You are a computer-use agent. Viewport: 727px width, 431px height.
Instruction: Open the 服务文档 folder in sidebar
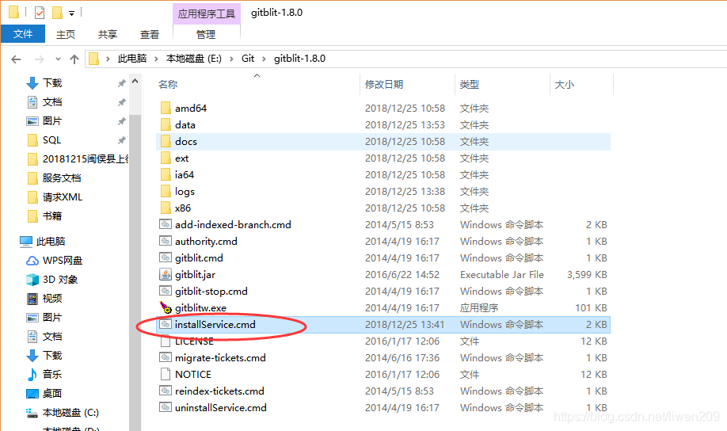point(62,178)
